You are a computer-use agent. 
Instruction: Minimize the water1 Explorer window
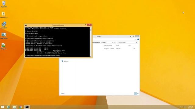[131, 36]
